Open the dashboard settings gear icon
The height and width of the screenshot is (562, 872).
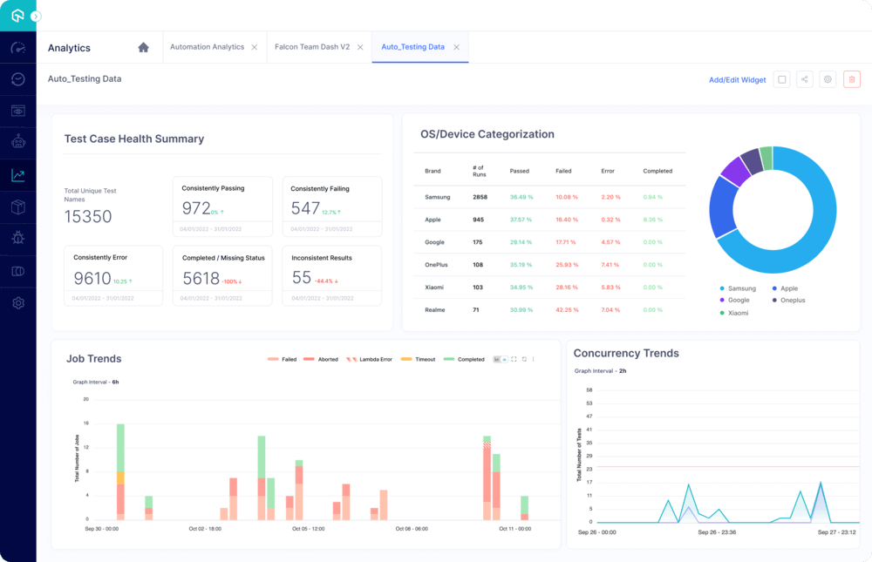(x=828, y=79)
